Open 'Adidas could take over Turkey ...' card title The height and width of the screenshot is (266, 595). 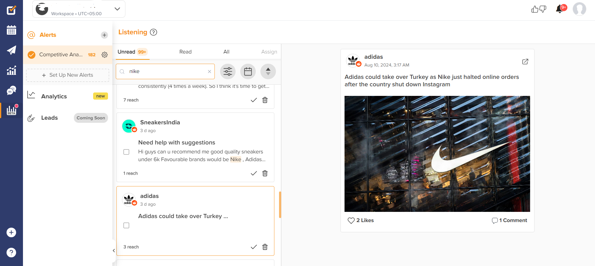tap(183, 216)
